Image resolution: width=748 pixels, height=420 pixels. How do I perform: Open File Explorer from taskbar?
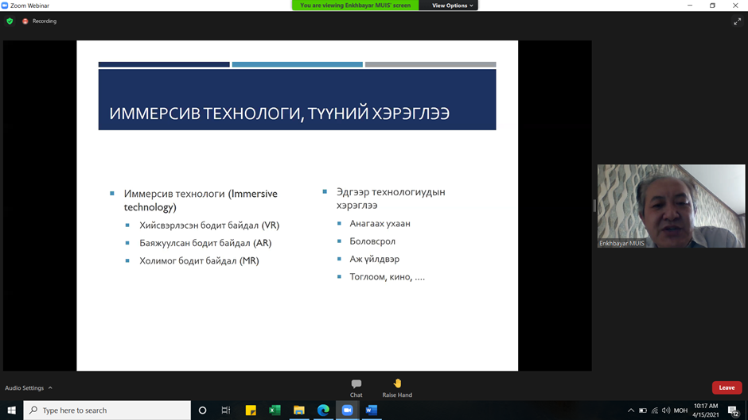pos(299,410)
